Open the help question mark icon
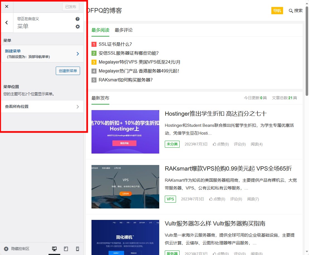The width and height of the screenshot is (309, 255). pos(78,19)
